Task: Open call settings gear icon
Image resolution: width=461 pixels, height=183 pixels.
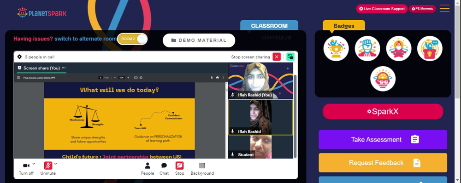Action: (x=19, y=57)
